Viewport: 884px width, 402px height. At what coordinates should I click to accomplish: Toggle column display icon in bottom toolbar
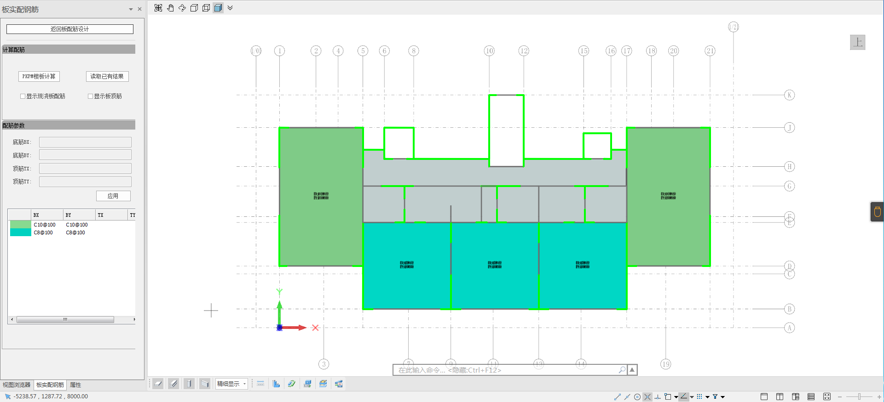(x=189, y=384)
